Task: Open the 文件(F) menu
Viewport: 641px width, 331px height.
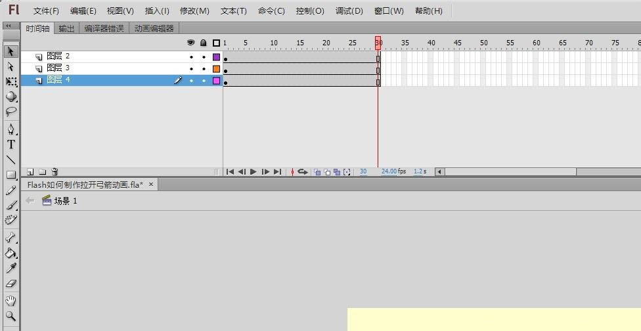Action: 46,11
